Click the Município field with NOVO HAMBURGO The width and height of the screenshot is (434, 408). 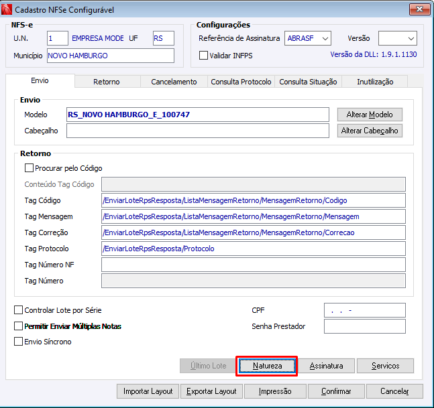click(111, 56)
